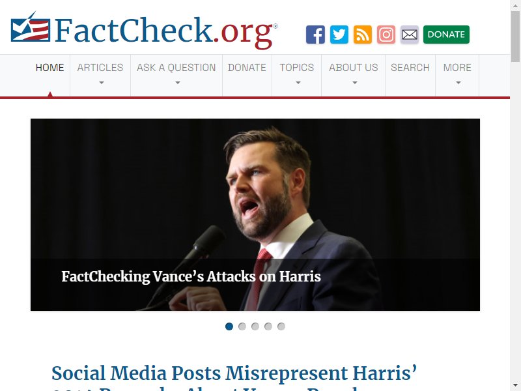Click the envelope email icon
The width and height of the screenshot is (521, 391).
click(x=410, y=35)
